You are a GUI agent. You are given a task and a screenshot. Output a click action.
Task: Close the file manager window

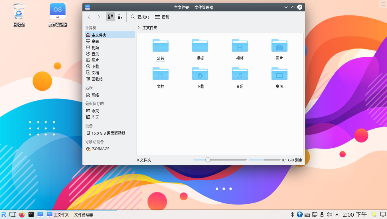[x=300, y=7]
